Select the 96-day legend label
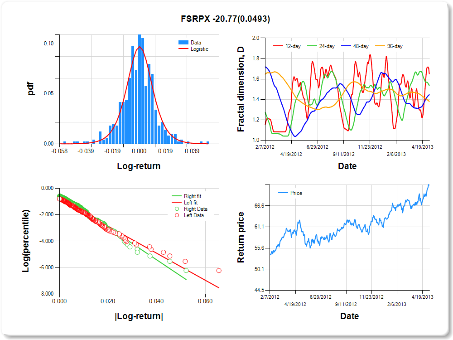 click(395, 46)
